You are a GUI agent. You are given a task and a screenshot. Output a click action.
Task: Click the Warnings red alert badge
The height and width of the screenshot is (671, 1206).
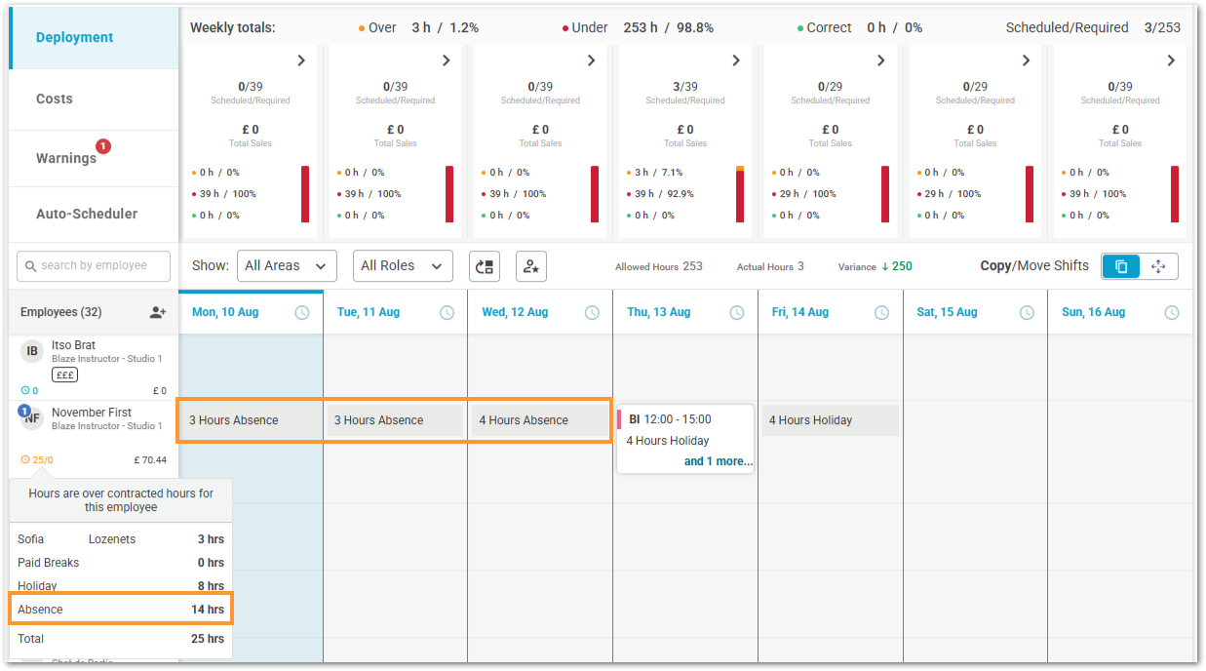tap(103, 146)
